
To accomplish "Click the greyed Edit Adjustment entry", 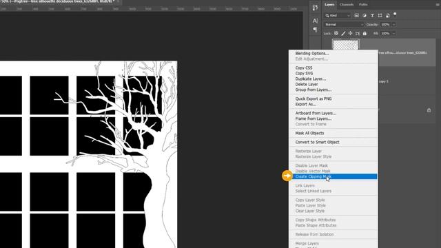I will pyautogui.click(x=311, y=59).
